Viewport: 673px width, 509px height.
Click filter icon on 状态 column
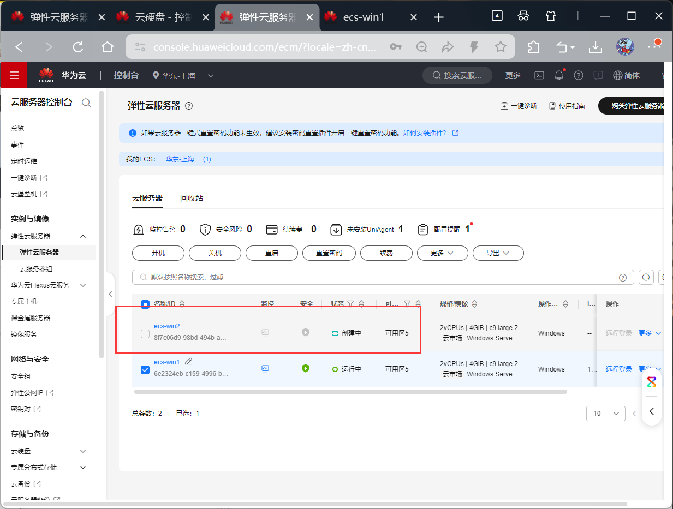(351, 303)
